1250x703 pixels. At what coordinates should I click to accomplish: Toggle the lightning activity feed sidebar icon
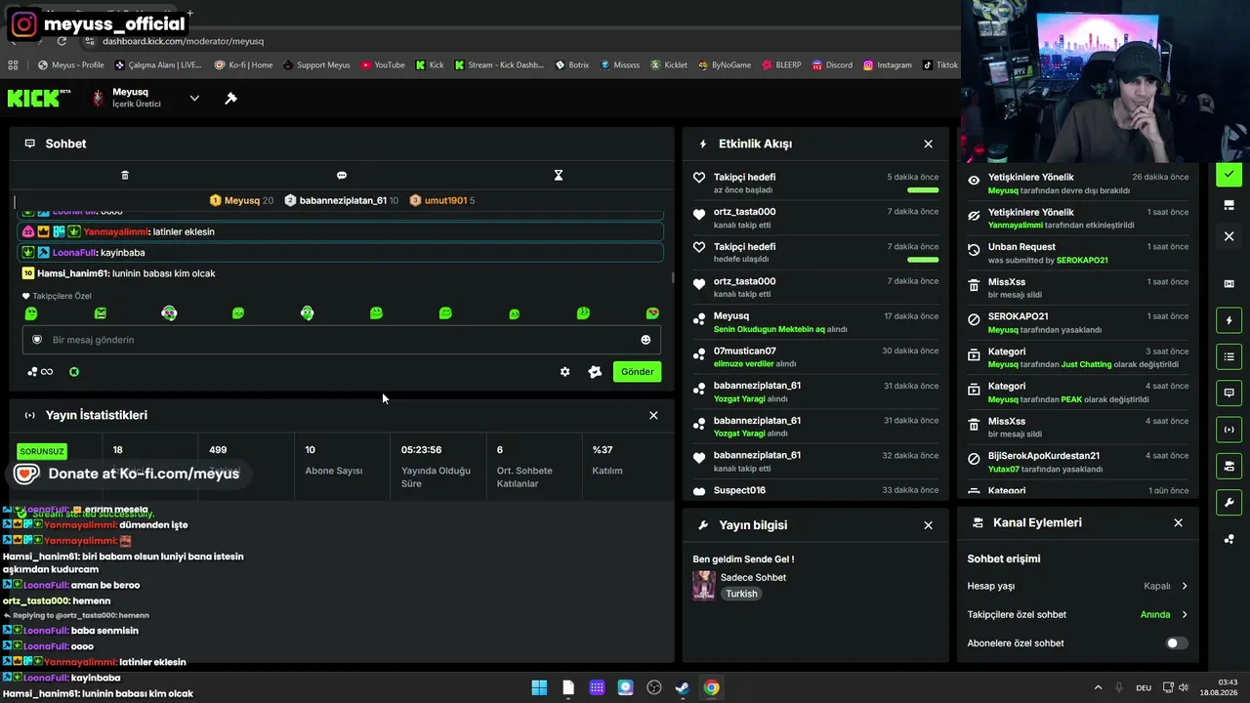1229,320
